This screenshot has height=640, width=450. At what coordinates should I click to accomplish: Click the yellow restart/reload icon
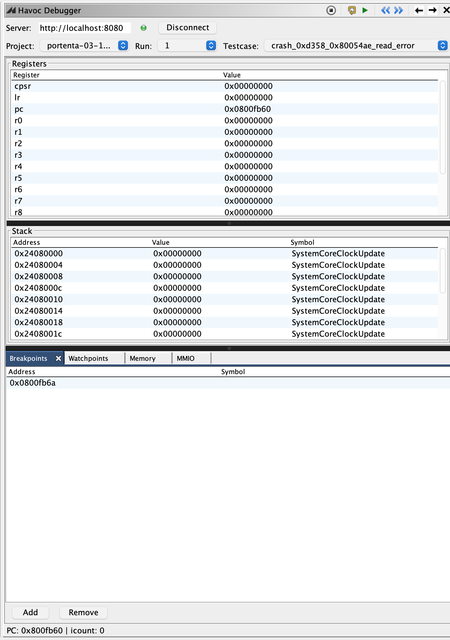(x=352, y=11)
